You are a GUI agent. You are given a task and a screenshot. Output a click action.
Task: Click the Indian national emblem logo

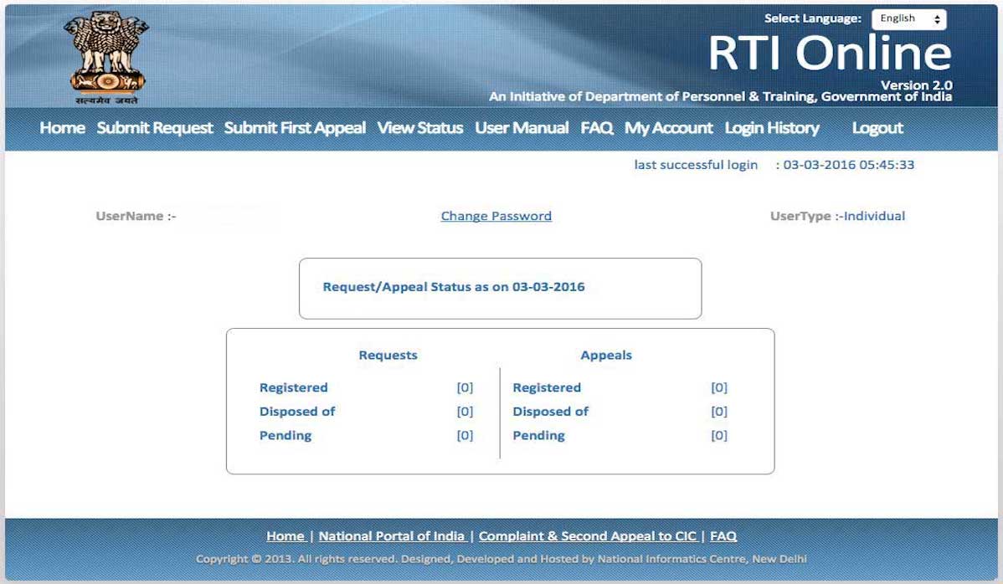107,55
